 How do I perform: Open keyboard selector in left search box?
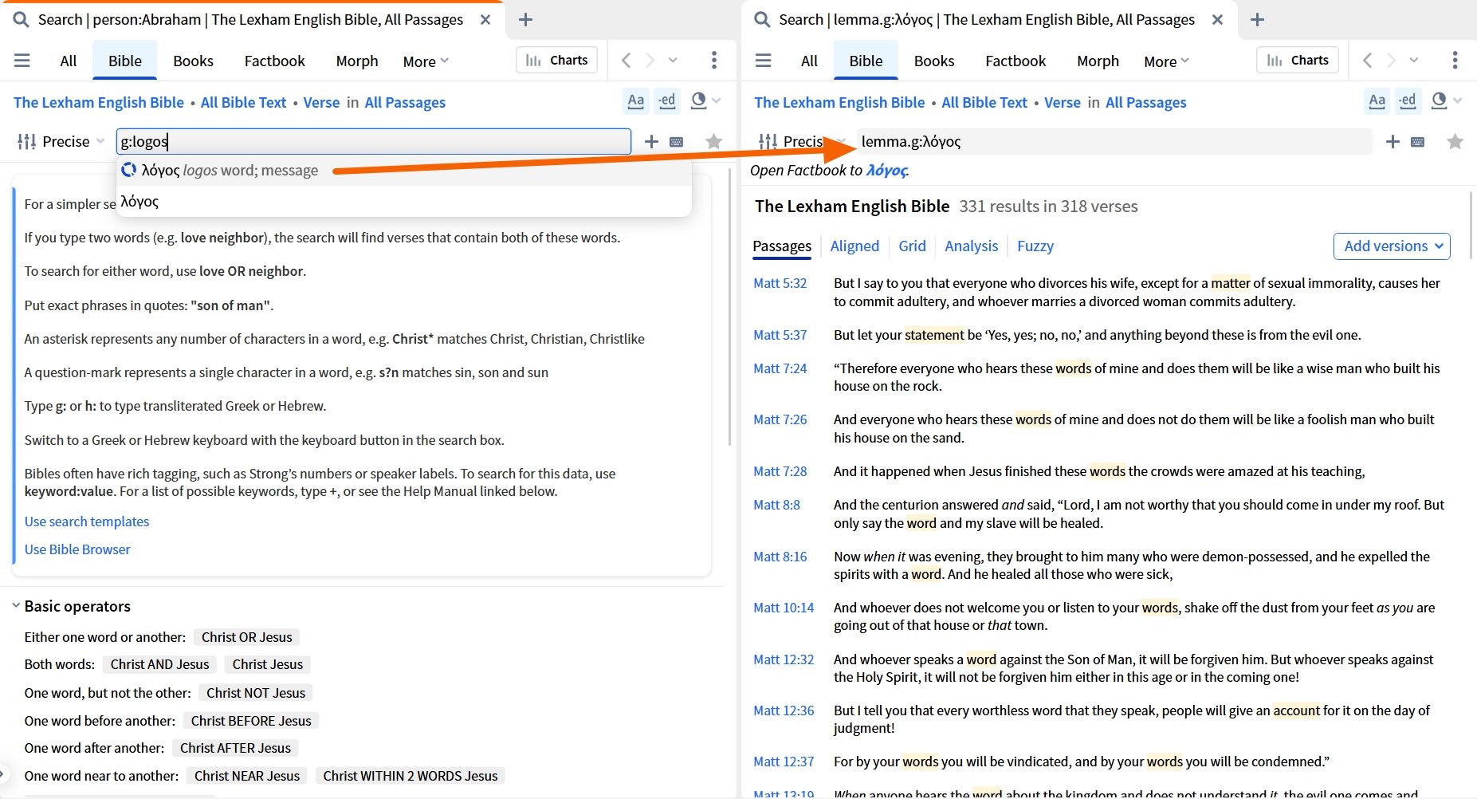click(x=676, y=142)
